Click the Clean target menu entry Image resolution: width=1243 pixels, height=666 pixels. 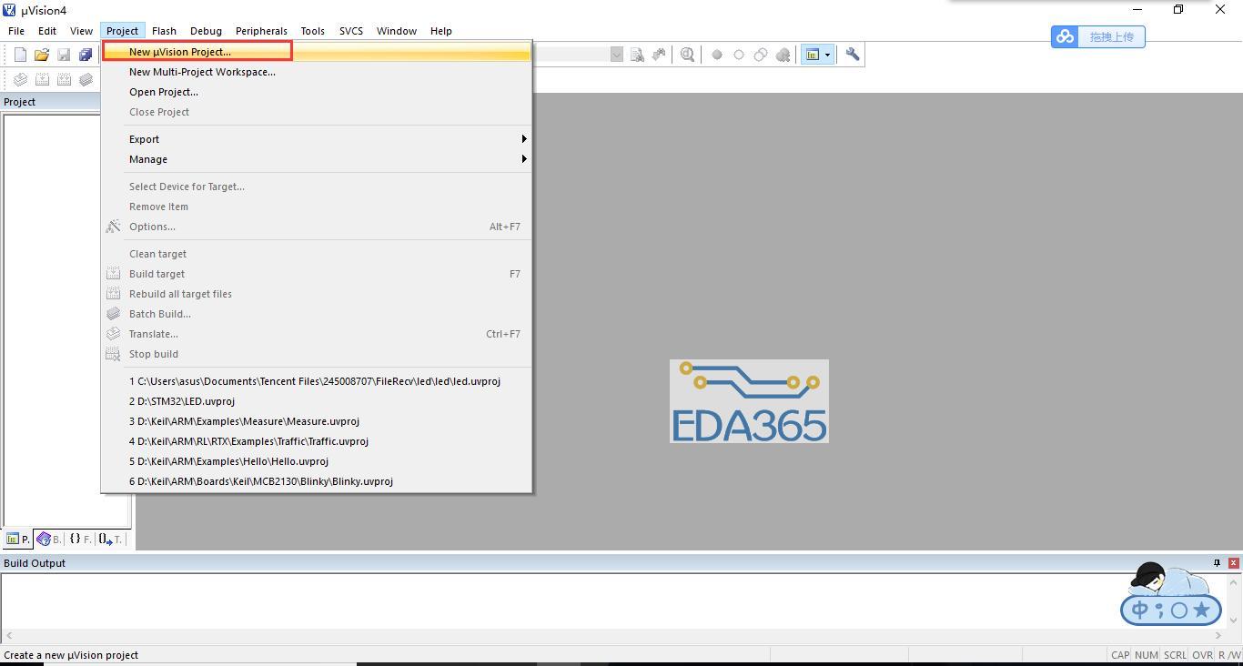click(x=317, y=254)
